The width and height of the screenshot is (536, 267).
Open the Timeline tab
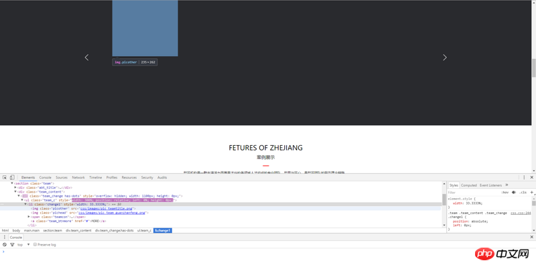[x=96, y=177]
